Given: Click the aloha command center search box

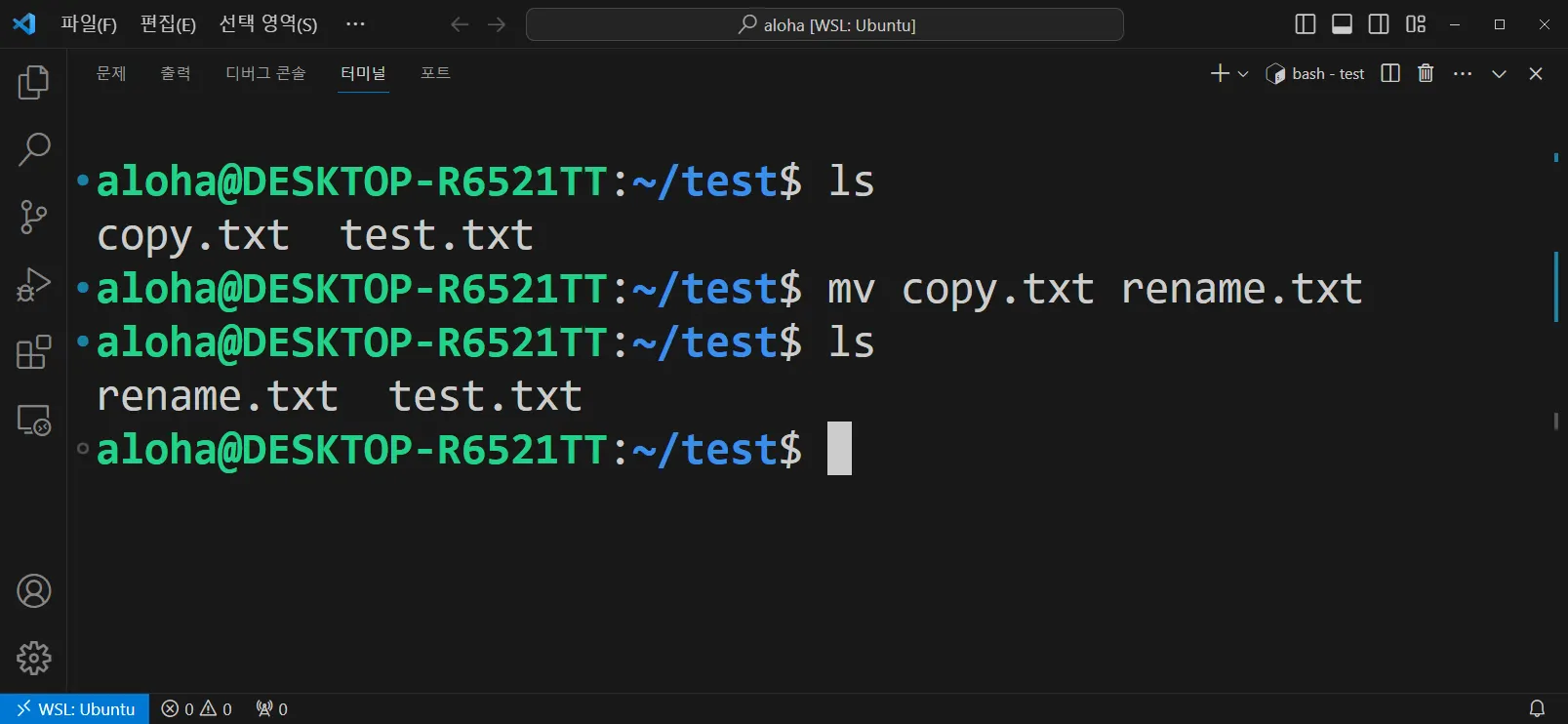Looking at the screenshot, I should (x=824, y=24).
